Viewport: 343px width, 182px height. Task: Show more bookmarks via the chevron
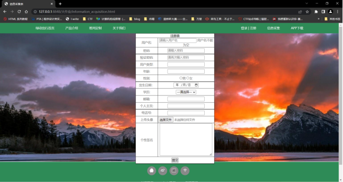coord(319,19)
